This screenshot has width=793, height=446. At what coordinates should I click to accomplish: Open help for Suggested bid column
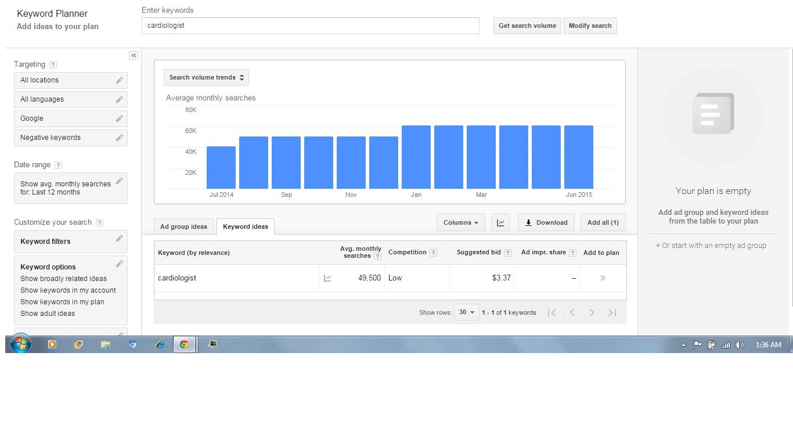507,253
